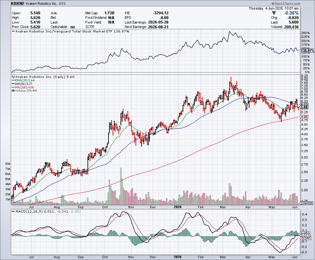Image resolution: width=315 pixels, height=260 pixels.
Task: Click the candlestick icon beside the Daily legend
Action: (x=13, y=77)
